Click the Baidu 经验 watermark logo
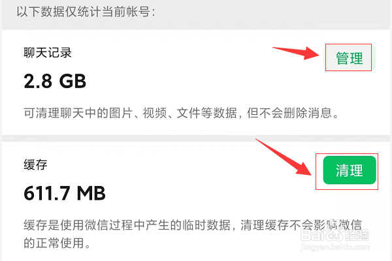Screen dimensions: 392x261 pos(335,235)
